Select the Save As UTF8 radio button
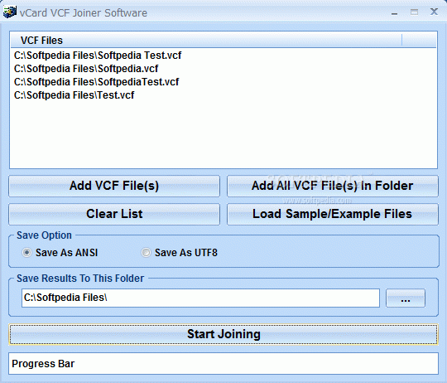 (146, 253)
